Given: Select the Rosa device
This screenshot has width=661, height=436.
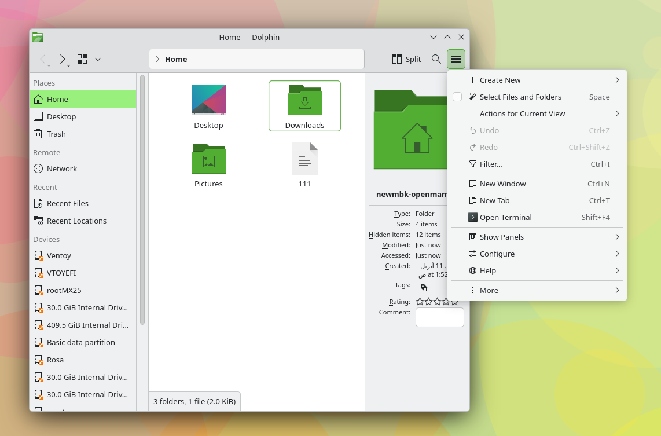Looking at the screenshot, I should 83,360.
